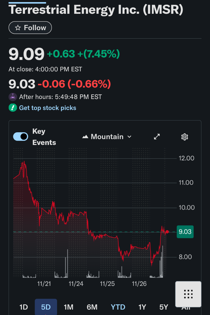Click the Follow star button
This screenshot has height=315, width=210.
(30, 28)
